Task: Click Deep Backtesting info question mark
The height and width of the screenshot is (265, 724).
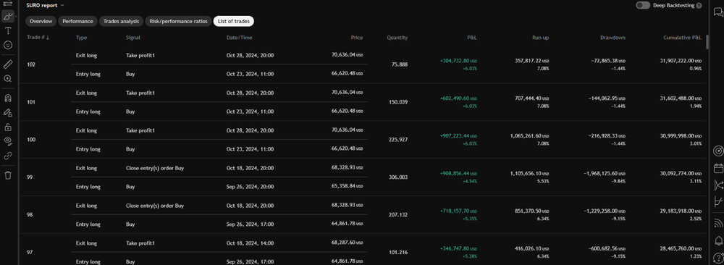Action: (699, 6)
